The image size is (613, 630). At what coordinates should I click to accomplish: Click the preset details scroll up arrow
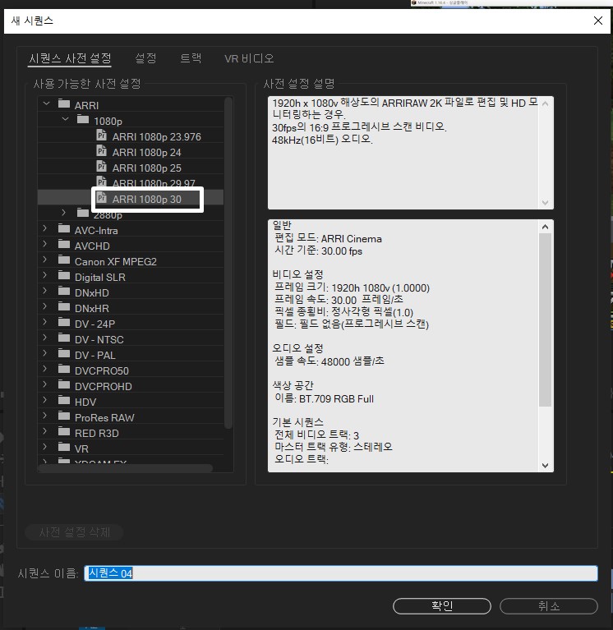545,227
